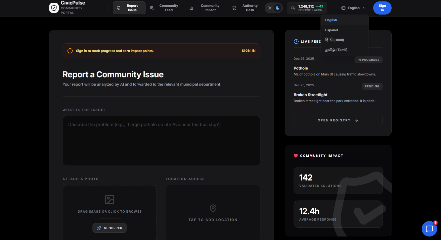Click the 142 Validated Solutions card
Screen dimensions: 441x240
pyautogui.click(x=338, y=181)
